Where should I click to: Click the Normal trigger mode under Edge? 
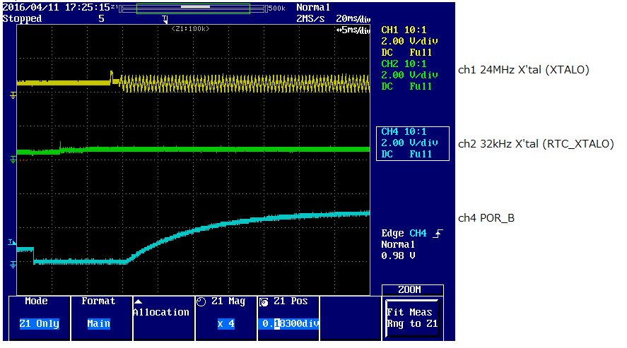point(398,245)
